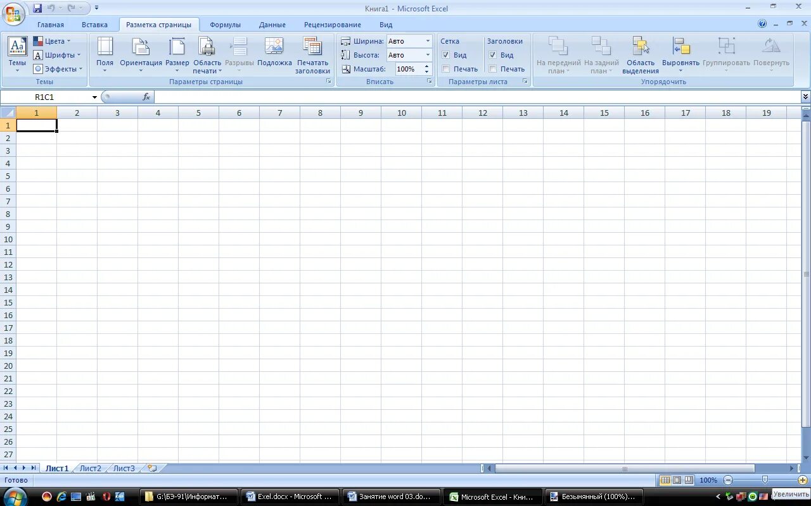This screenshot has width=811, height=506.
Task: Open Name Box dropdown arrow
Action: pos(94,97)
